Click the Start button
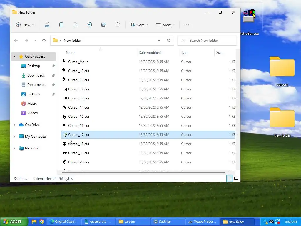 14,222
